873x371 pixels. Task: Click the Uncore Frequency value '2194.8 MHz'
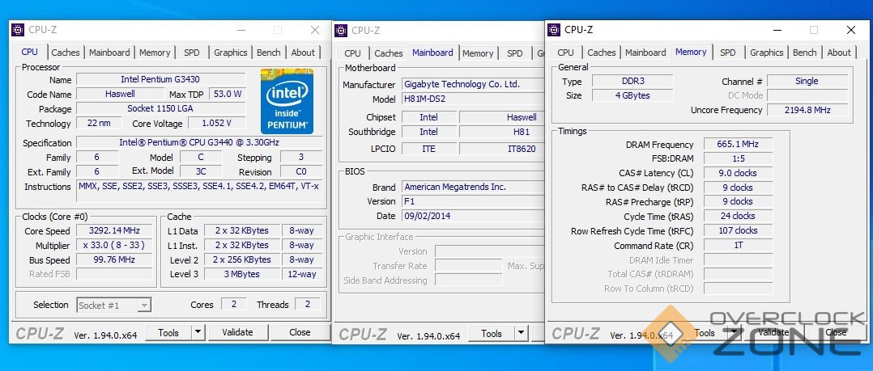(x=808, y=110)
